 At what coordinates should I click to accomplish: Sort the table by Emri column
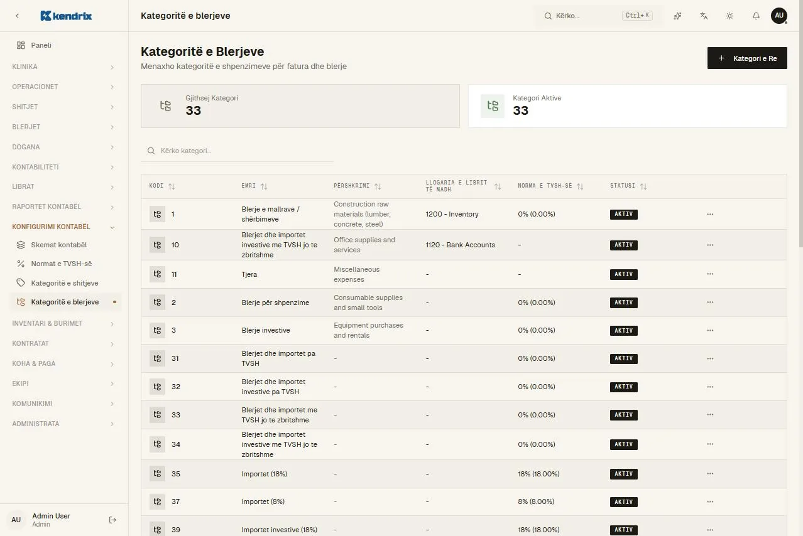tap(254, 186)
